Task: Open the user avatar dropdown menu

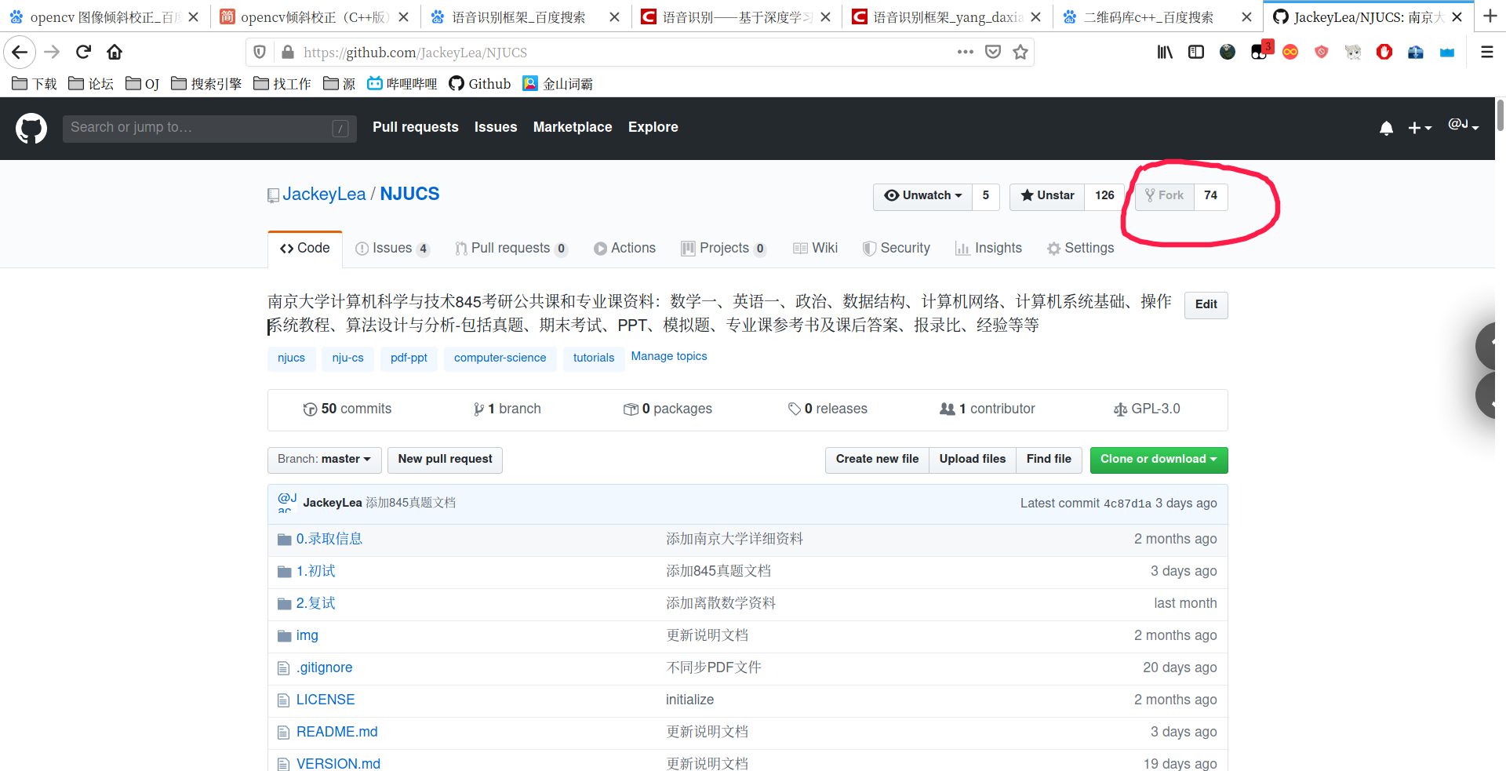Action: (1464, 125)
